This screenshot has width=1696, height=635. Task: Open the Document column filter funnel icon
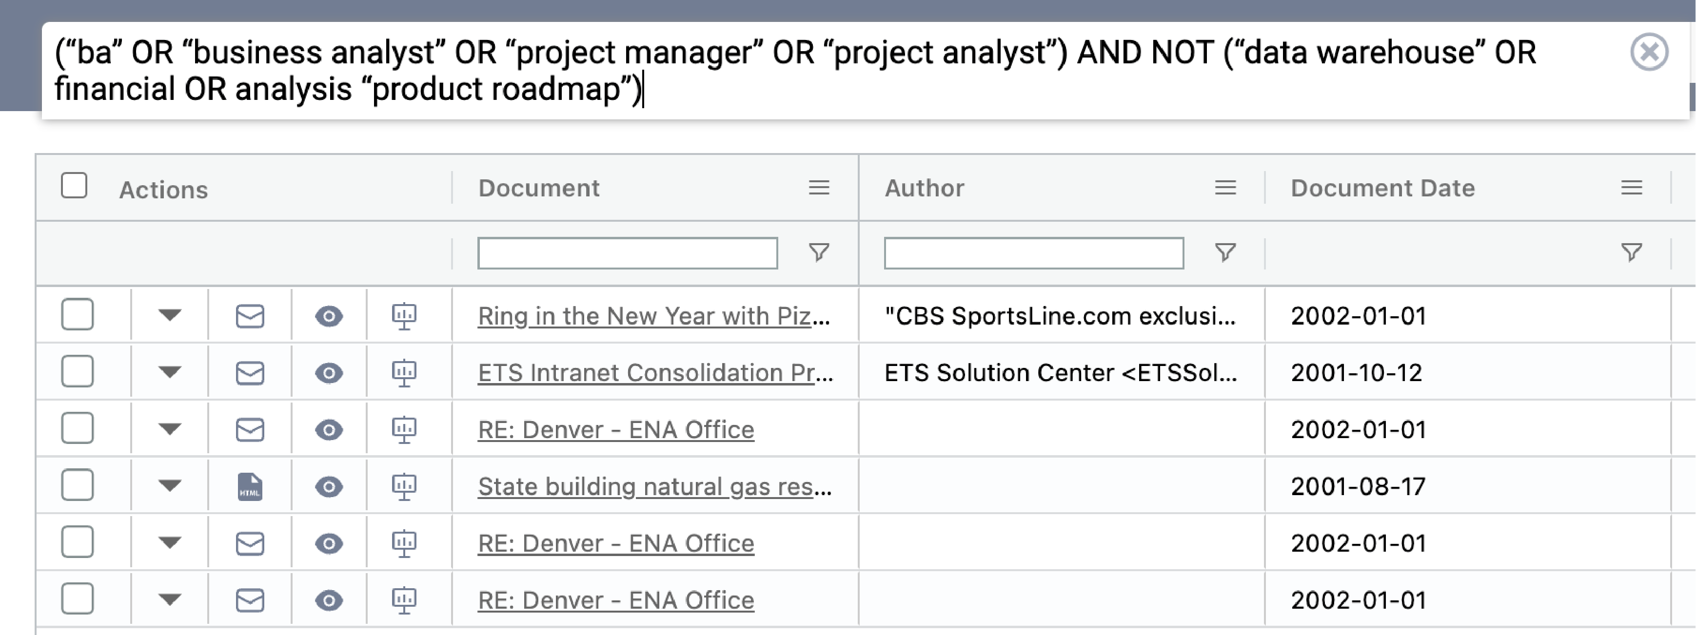819,252
